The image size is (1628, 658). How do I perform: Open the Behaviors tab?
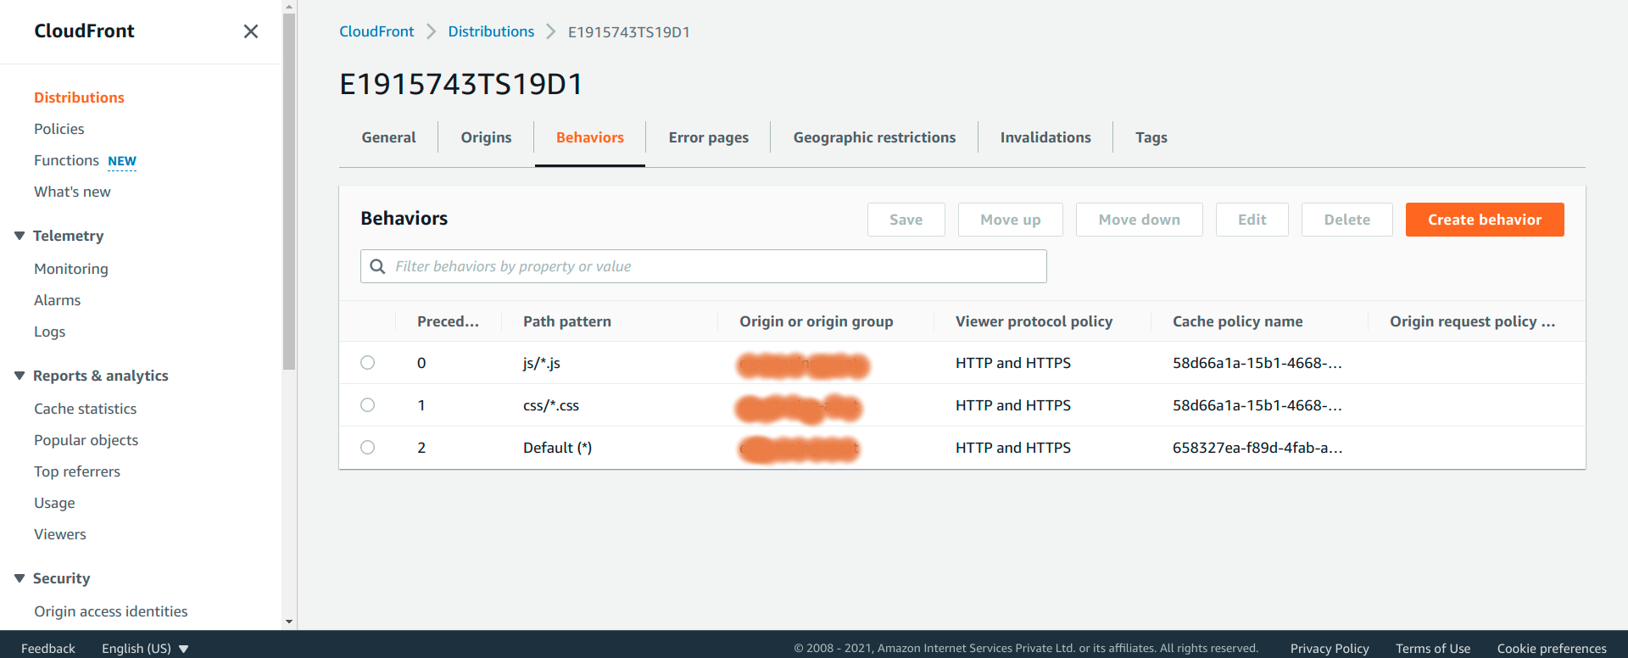click(590, 137)
